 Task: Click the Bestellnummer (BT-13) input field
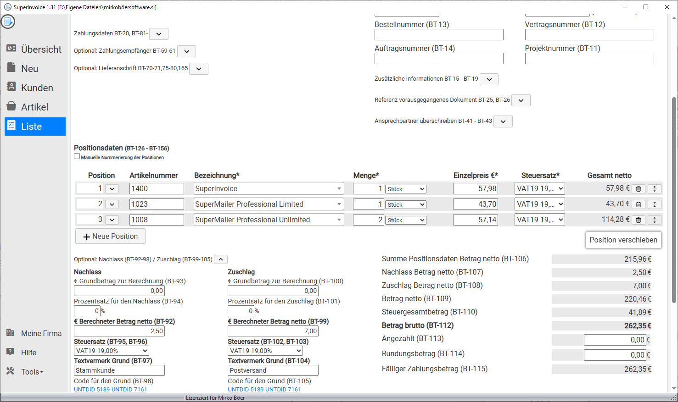(x=439, y=35)
